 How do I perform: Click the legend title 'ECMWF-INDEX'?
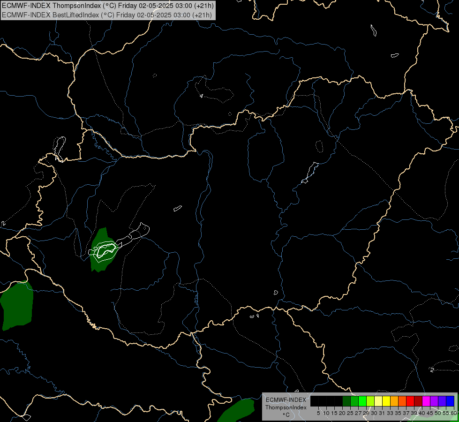(286, 400)
